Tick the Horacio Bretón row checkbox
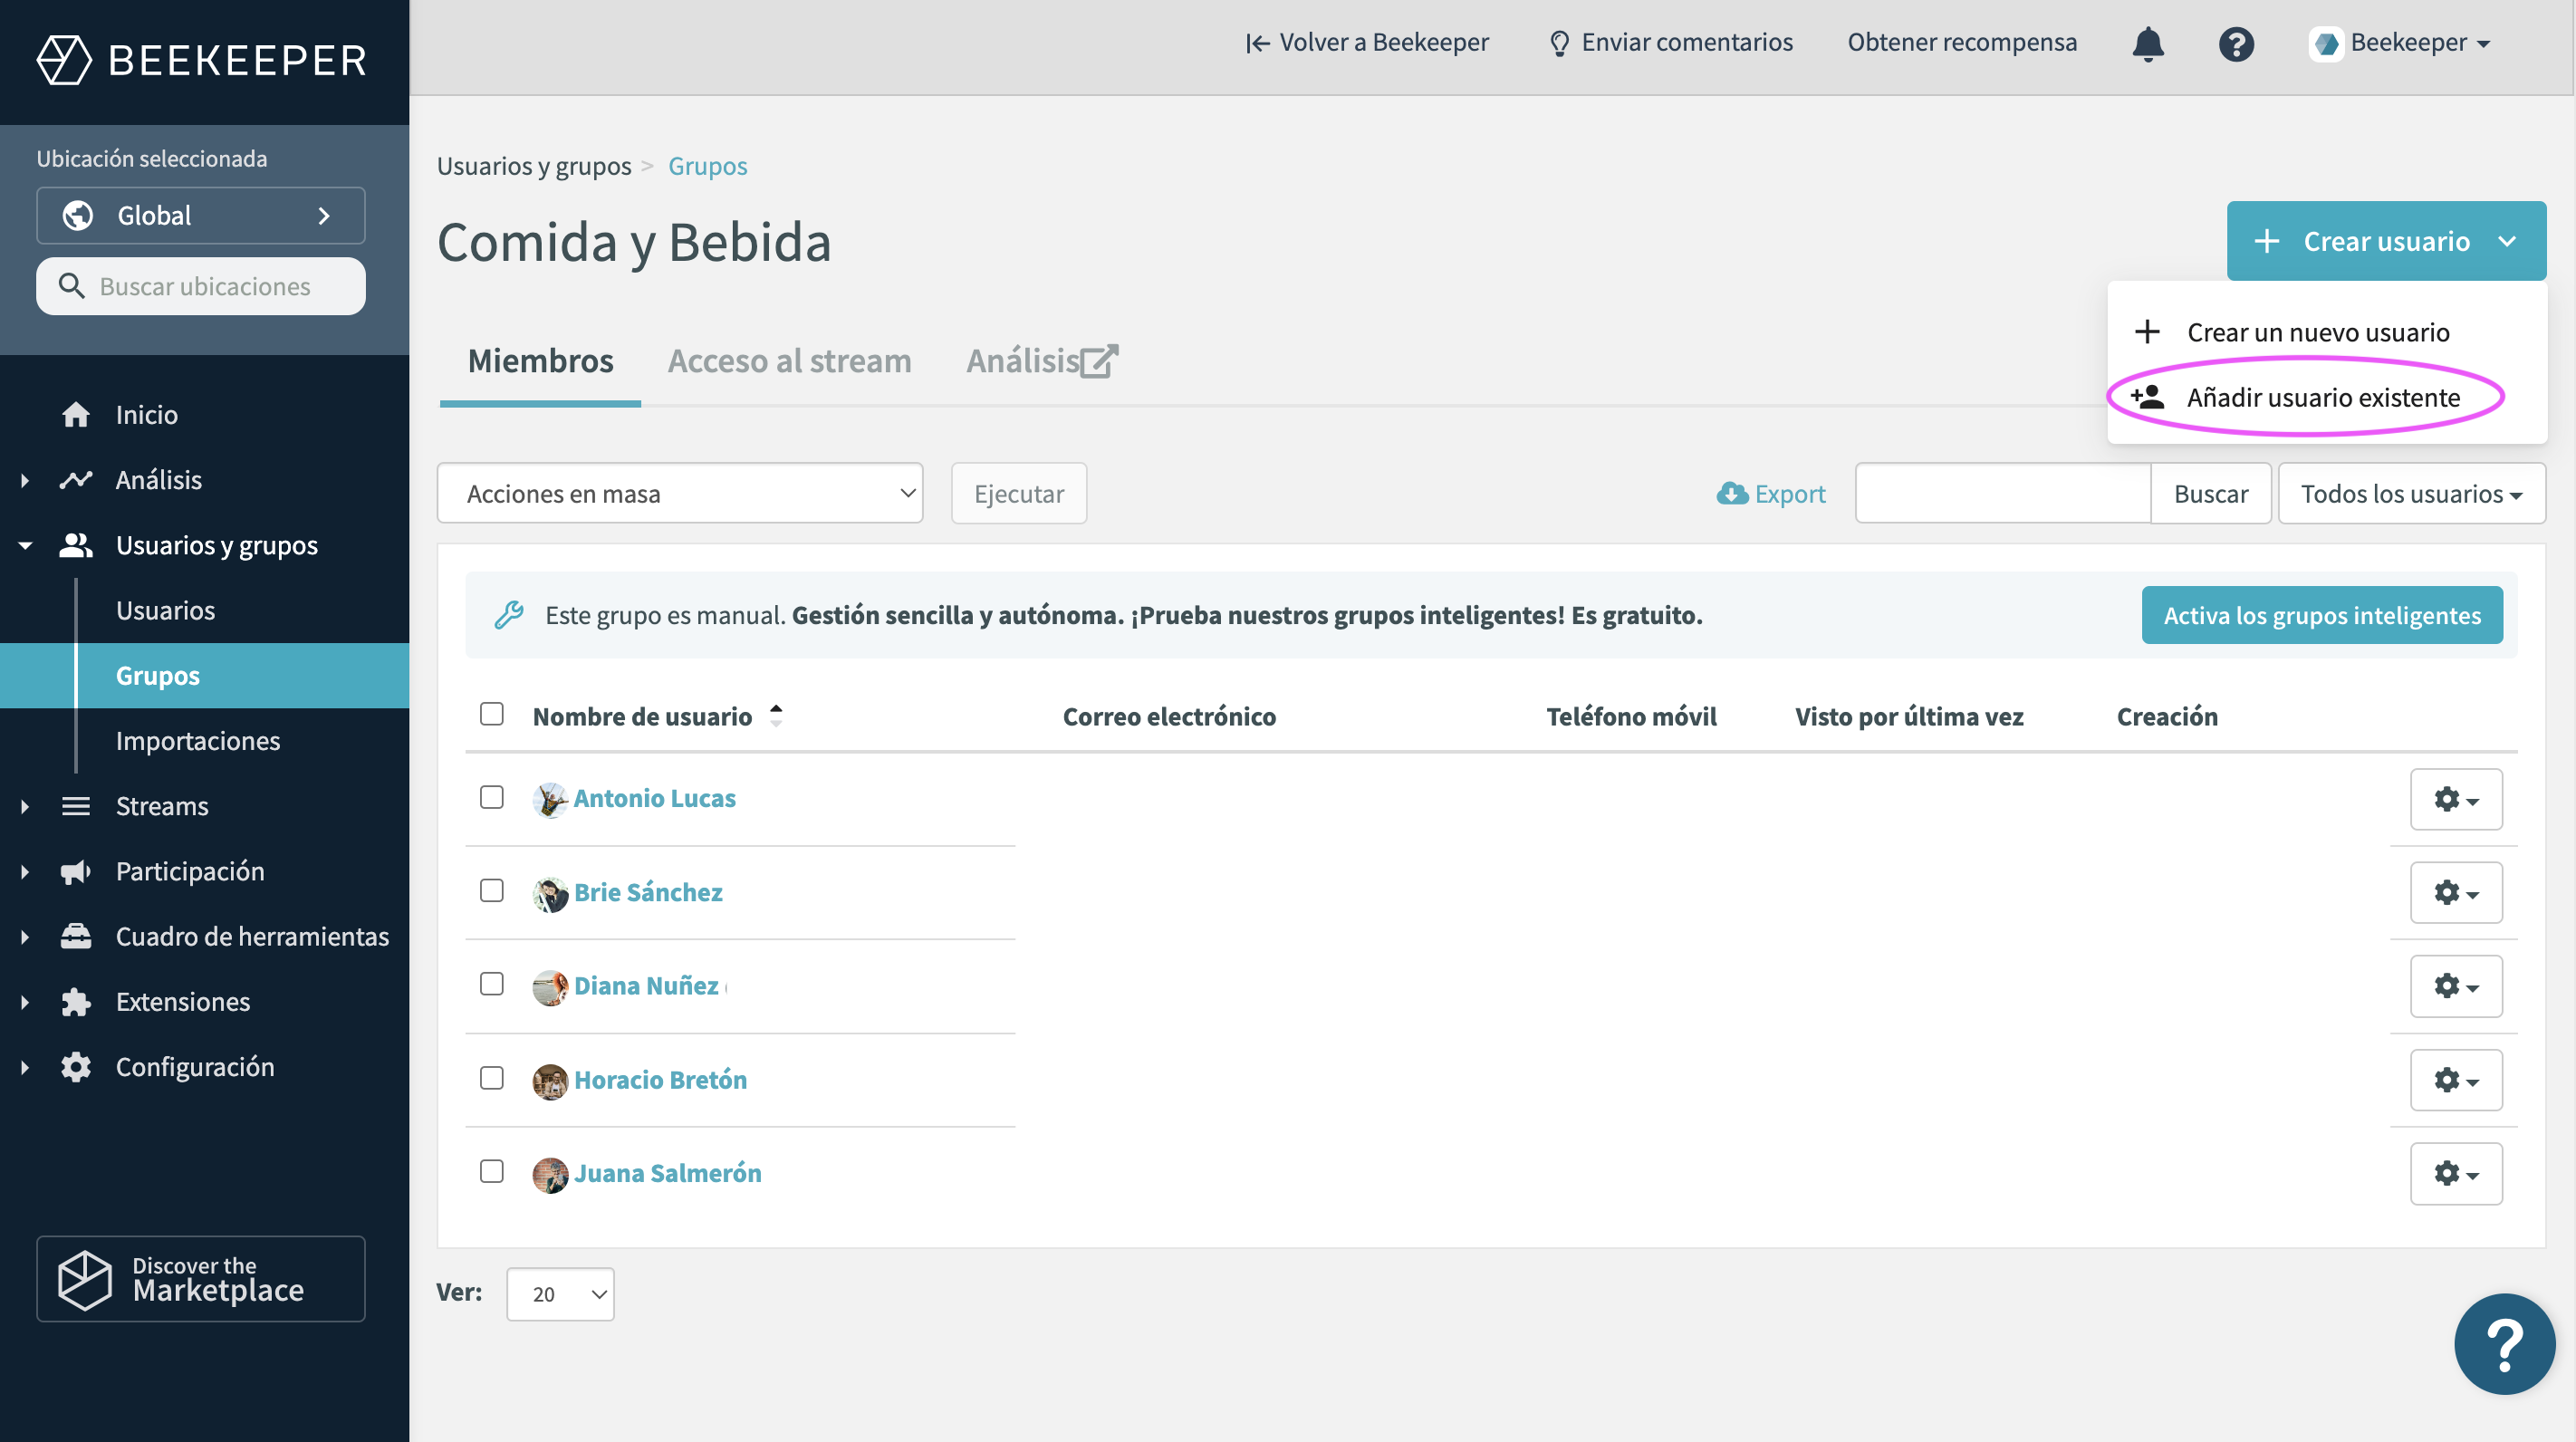 [491, 1078]
